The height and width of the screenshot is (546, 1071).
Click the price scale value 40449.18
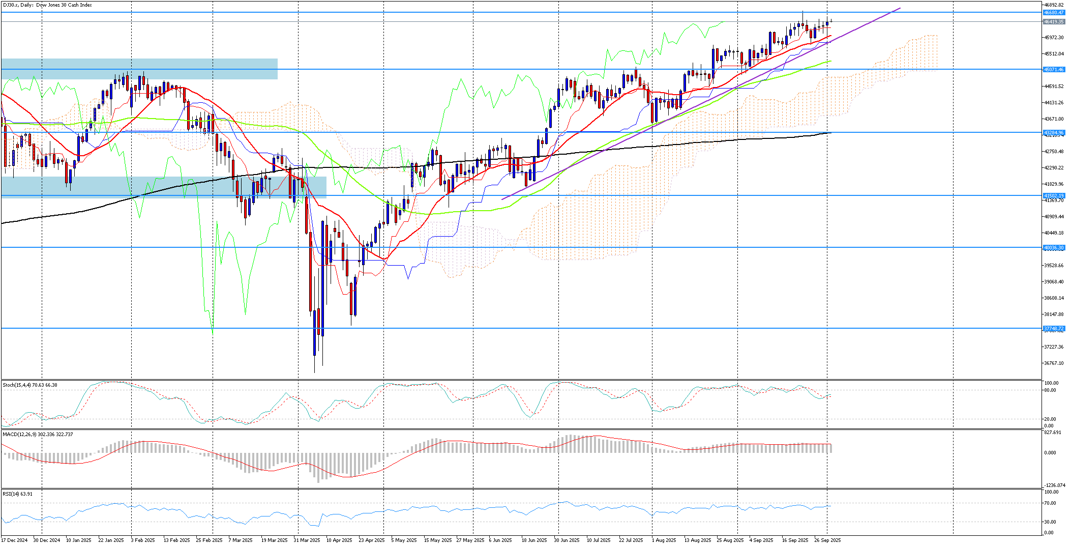pyautogui.click(x=1054, y=233)
